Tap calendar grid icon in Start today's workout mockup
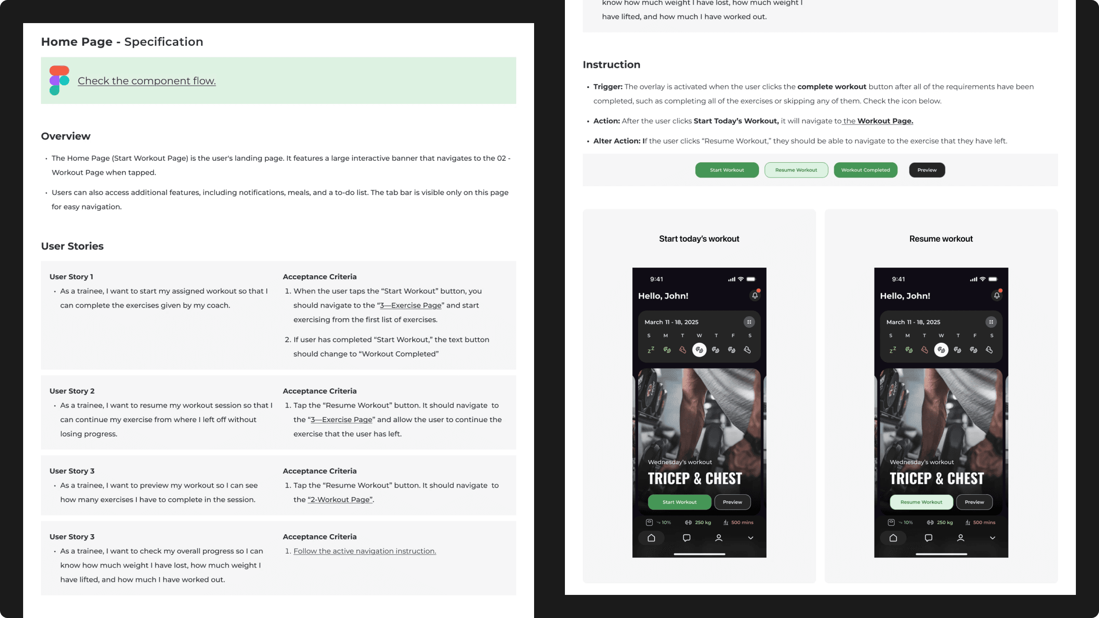Viewport: 1099px width, 618px height. pos(749,322)
